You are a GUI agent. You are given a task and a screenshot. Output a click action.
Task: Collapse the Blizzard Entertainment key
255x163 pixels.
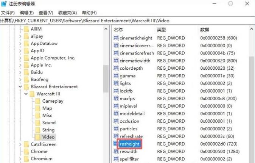pos(20,86)
